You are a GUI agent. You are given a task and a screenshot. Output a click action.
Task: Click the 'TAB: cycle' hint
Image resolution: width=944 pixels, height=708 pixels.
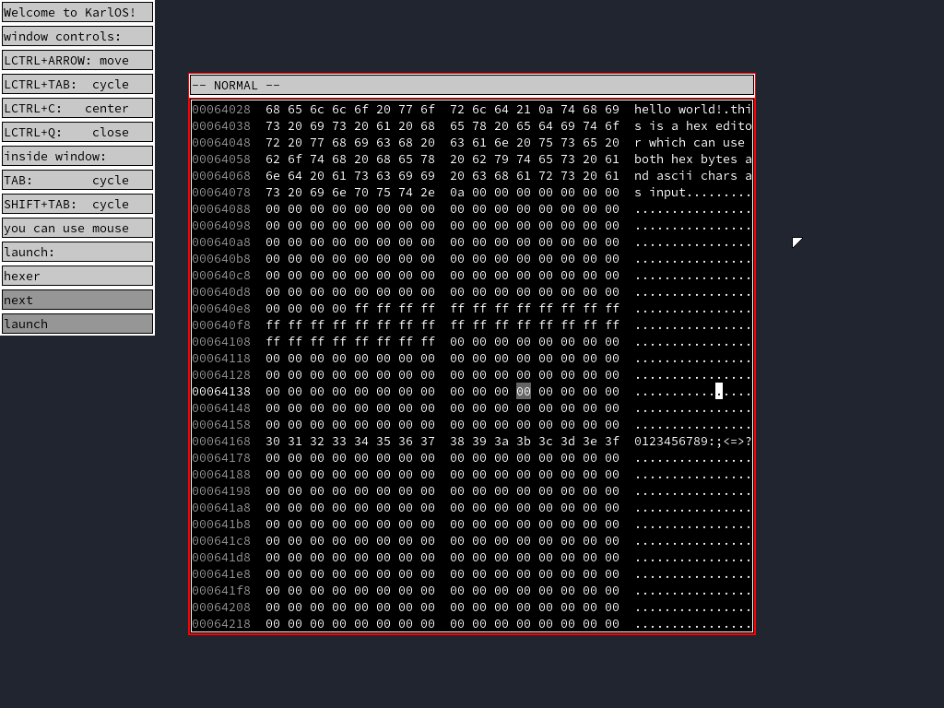coord(77,180)
